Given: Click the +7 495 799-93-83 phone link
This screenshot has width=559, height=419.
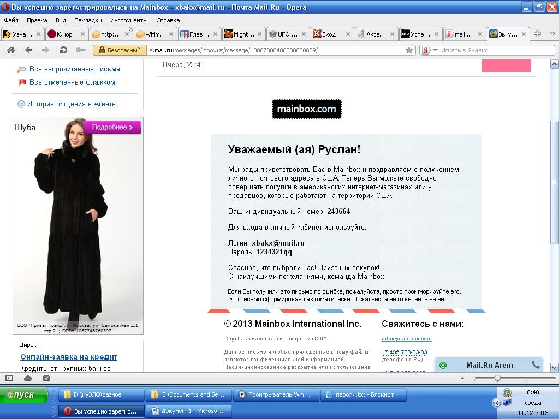Looking at the screenshot, I should click(x=404, y=352).
